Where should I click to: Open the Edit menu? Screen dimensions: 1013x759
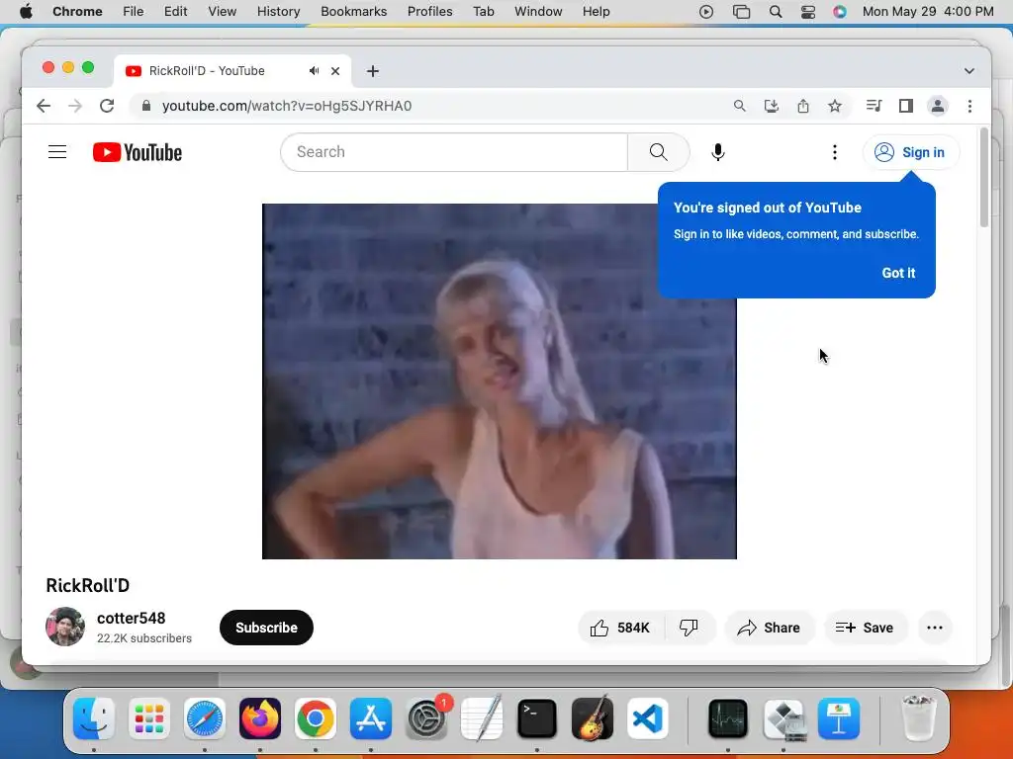point(176,12)
